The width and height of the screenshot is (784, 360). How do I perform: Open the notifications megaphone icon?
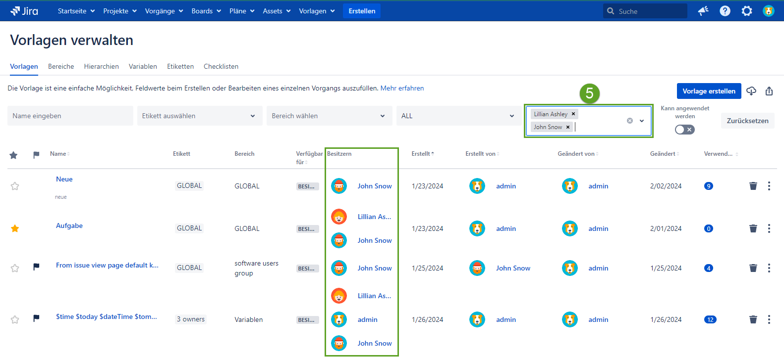[703, 11]
